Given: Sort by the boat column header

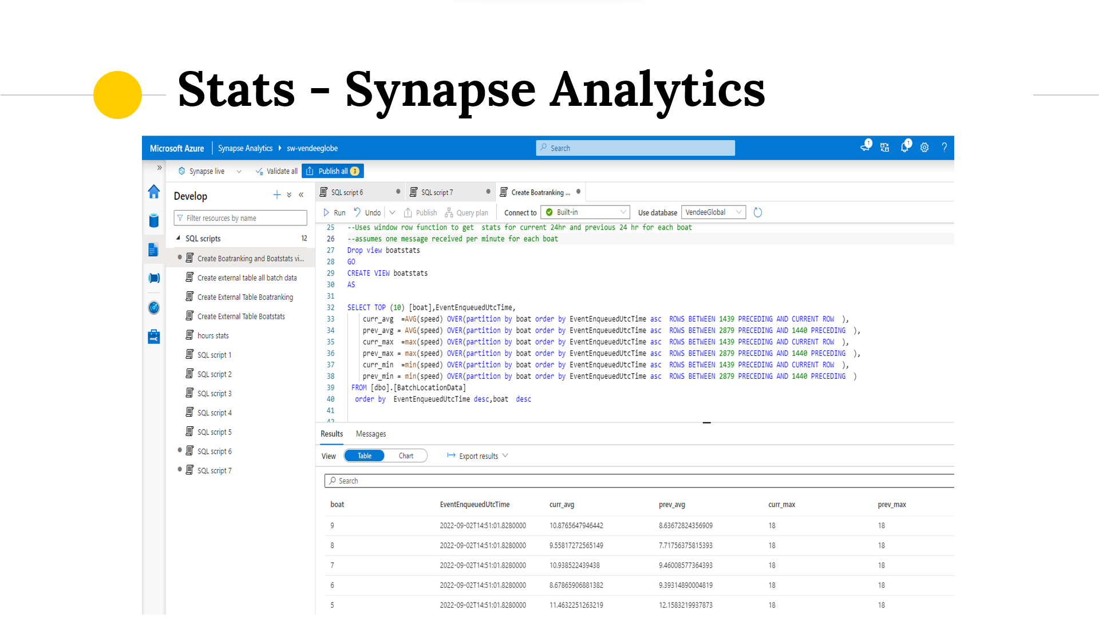Looking at the screenshot, I should (x=337, y=505).
